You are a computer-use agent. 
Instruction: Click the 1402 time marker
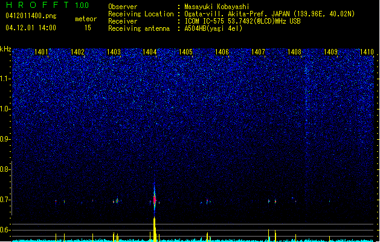click(77, 52)
